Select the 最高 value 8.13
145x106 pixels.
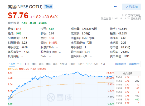click(x=19, y=29)
